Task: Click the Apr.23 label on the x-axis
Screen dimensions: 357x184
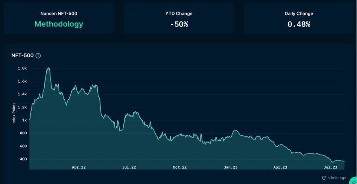Action: (x=280, y=167)
